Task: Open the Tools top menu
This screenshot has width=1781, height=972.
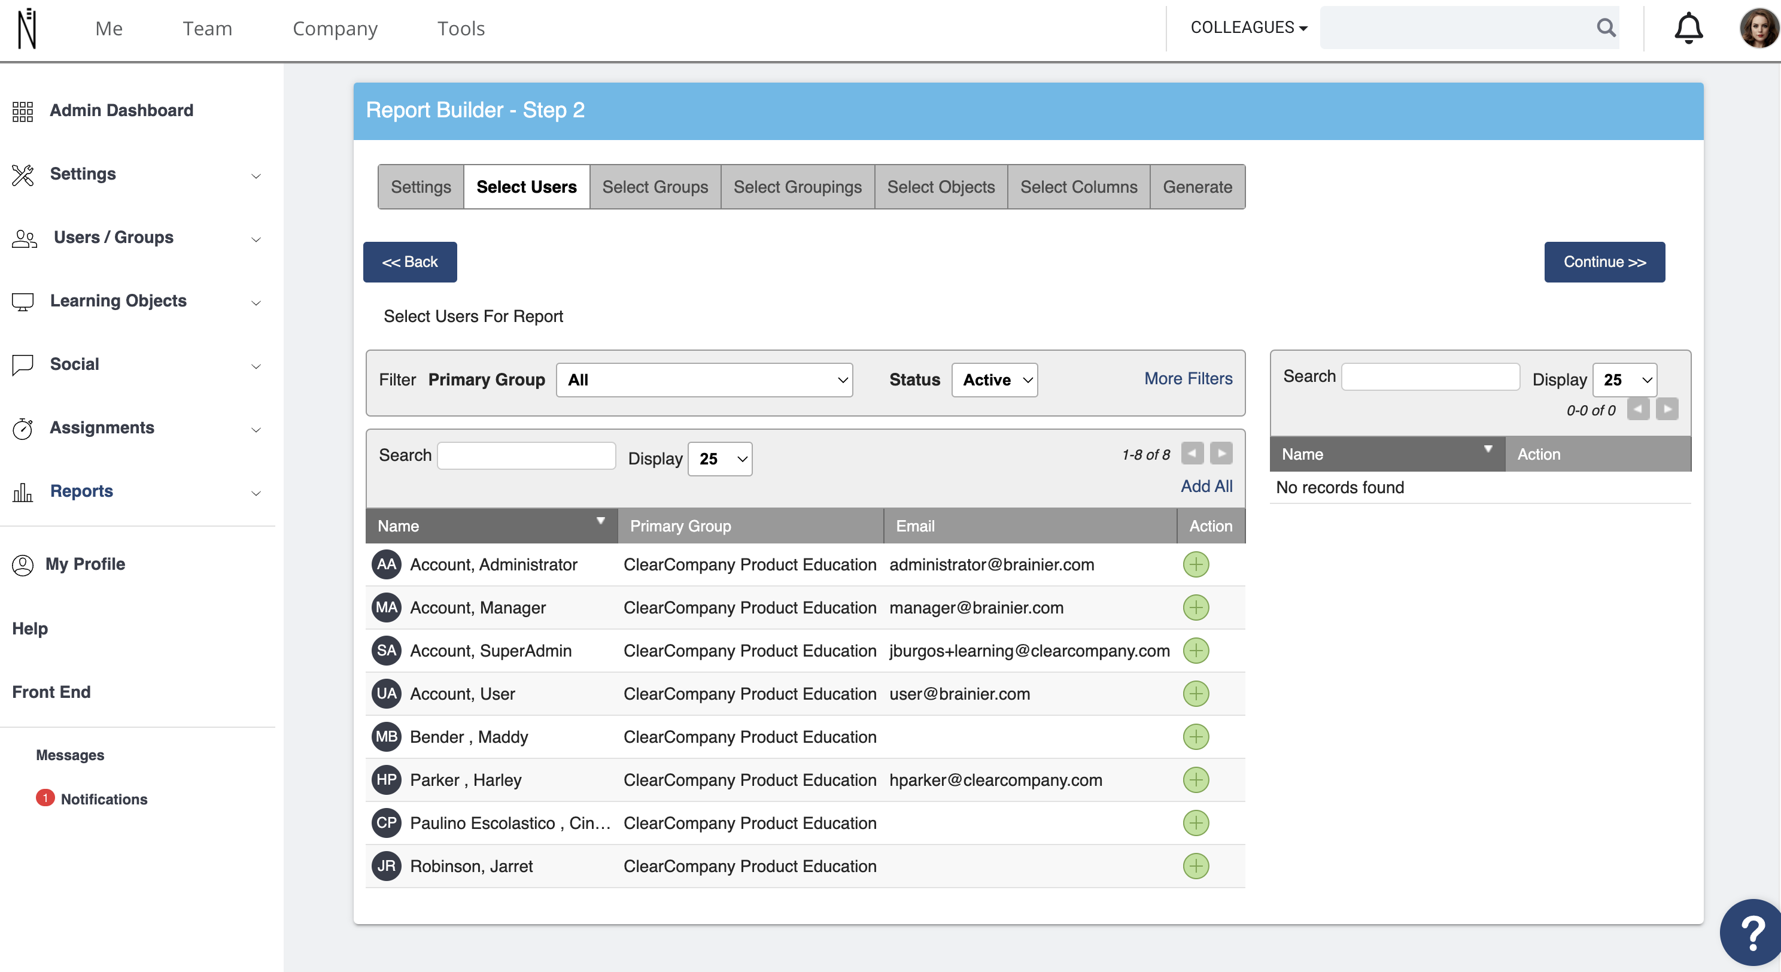Action: pos(460,28)
